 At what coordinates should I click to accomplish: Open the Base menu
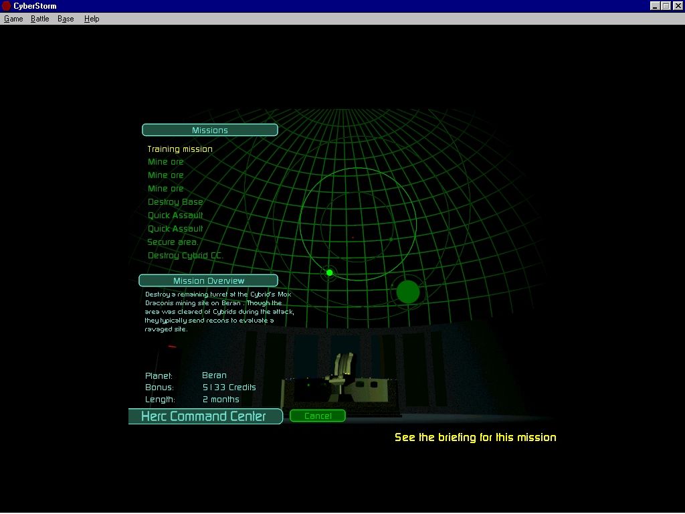coord(65,19)
